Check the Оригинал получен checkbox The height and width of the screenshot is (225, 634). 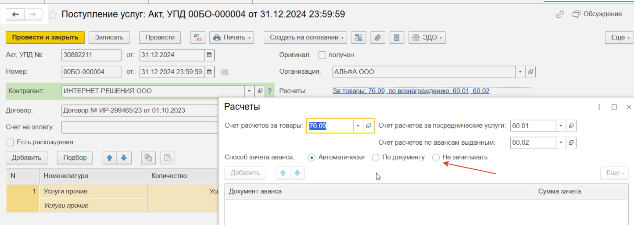coord(322,55)
